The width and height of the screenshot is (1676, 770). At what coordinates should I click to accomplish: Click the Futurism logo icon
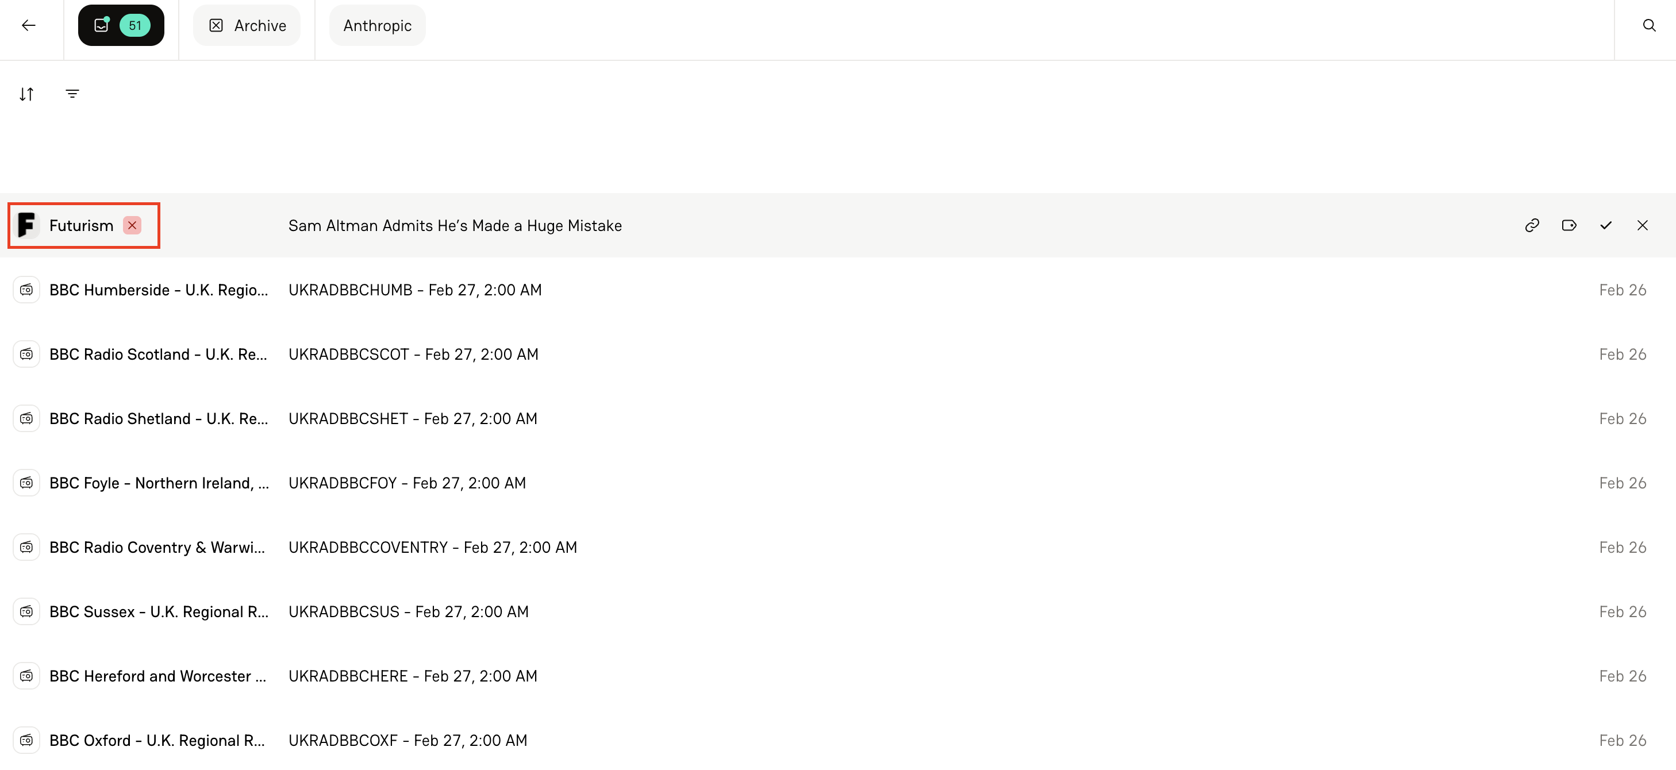[26, 225]
